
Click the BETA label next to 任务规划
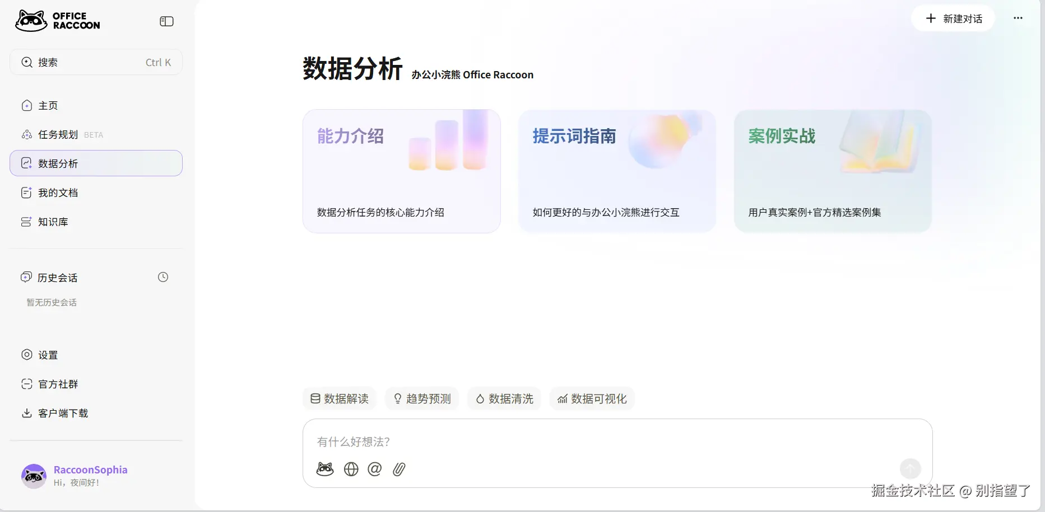point(94,135)
